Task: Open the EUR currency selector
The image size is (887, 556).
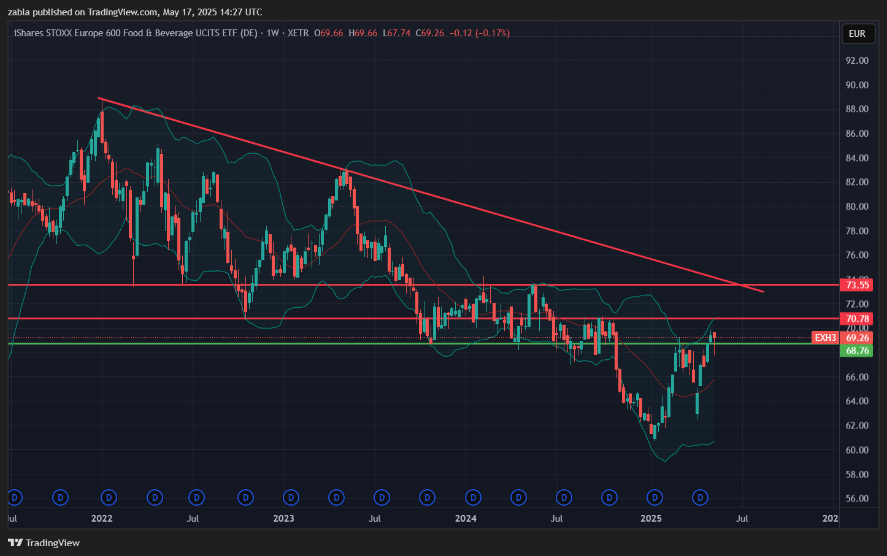Action: tap(857, 34)
